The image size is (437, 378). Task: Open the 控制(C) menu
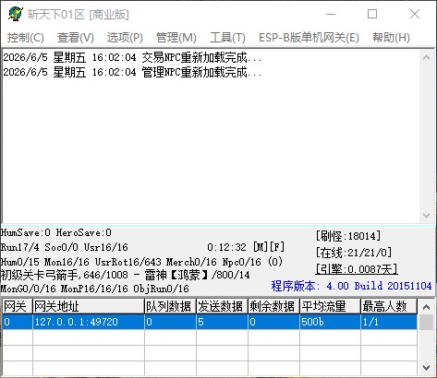point(26,38)
